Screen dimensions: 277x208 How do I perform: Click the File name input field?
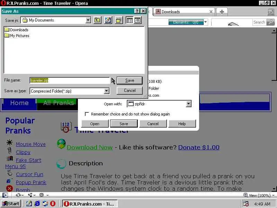pos(70,80)
